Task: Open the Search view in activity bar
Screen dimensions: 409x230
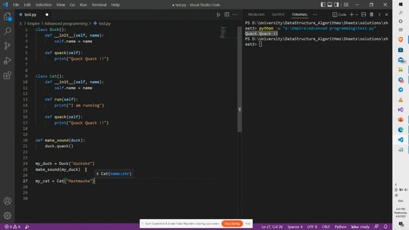Action: pyautogui.click(x=7, y=31)
